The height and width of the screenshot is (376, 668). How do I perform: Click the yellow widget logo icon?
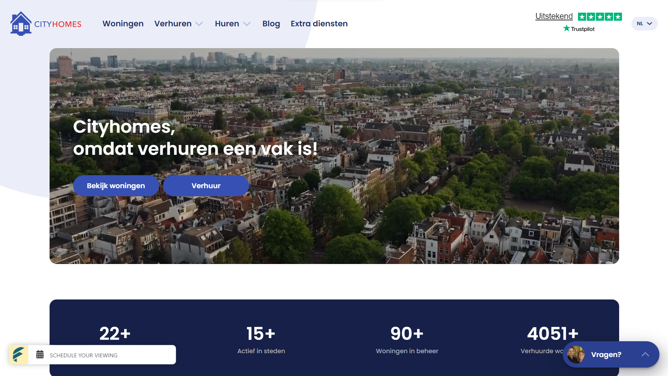[19, 355]
